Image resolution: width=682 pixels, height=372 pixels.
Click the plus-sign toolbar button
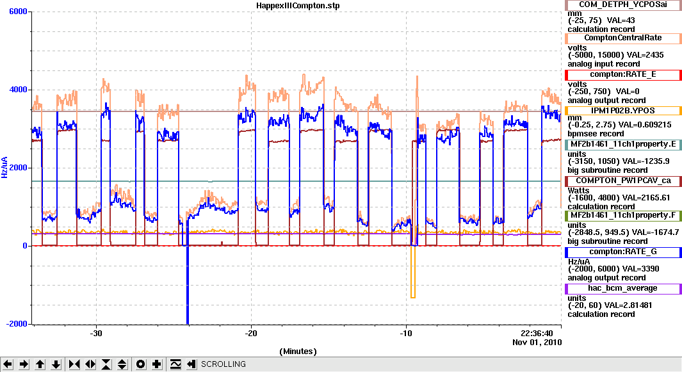157,364
